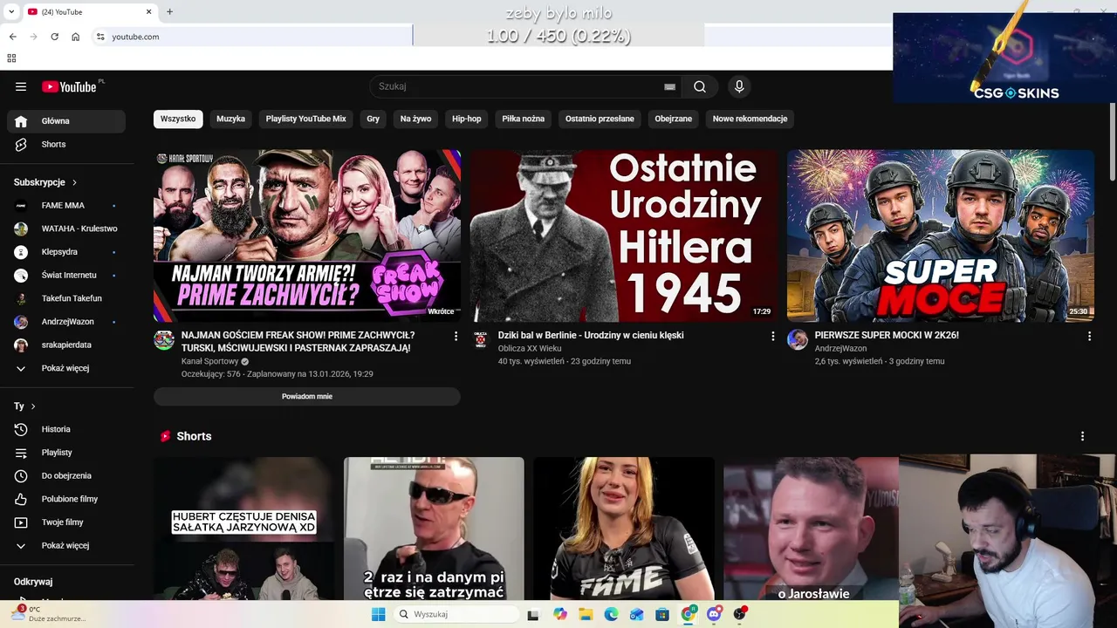Open the Windows Start menu

378,614
